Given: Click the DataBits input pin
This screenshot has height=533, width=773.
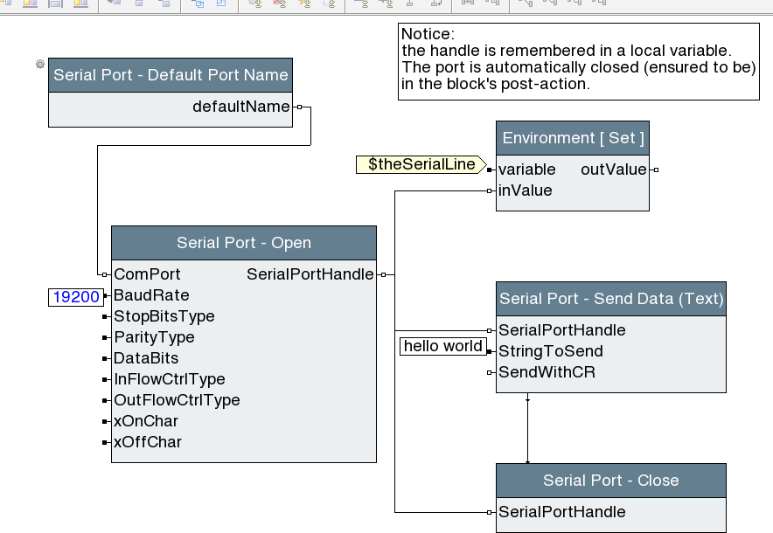Looking at the screenshot, I should [x=105, y=358].
